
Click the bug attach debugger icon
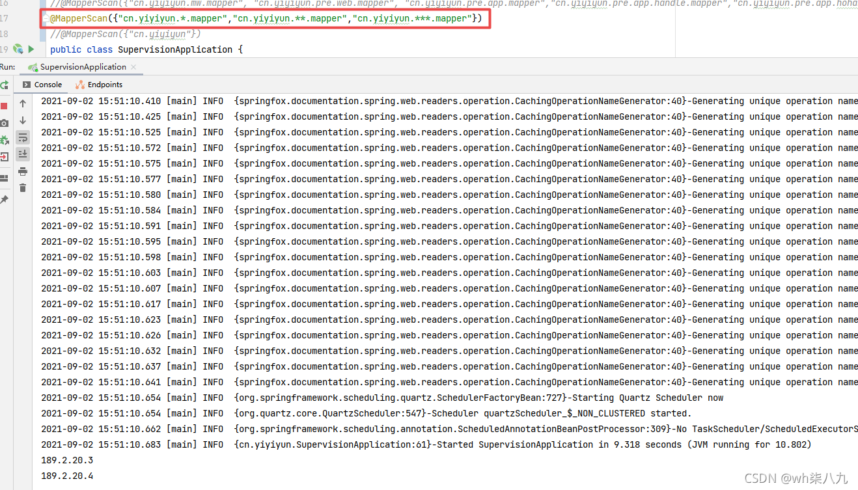click(4, 140)
